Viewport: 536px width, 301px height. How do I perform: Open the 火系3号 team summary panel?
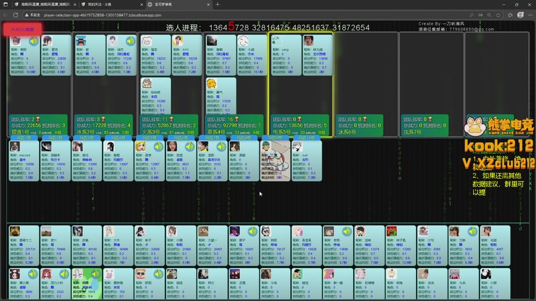tap(169, 125)
